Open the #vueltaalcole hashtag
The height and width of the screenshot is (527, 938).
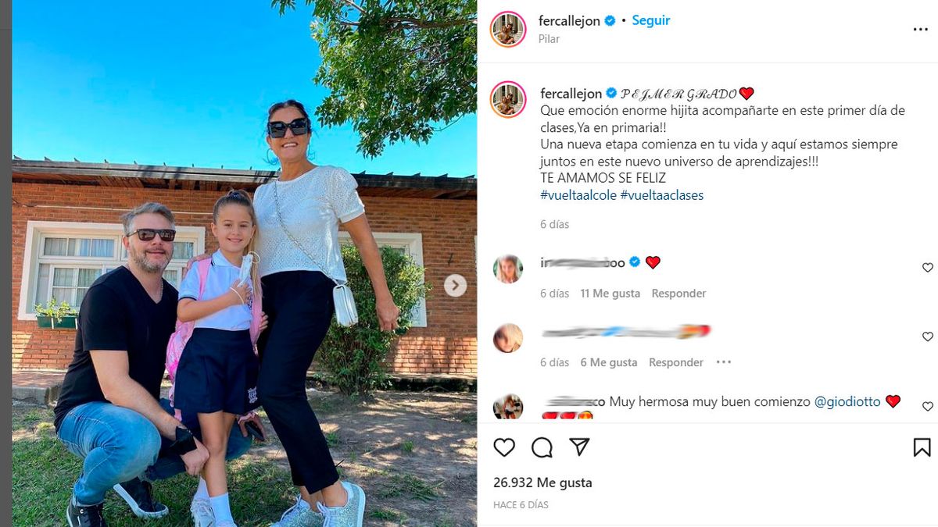coord(578,195)
